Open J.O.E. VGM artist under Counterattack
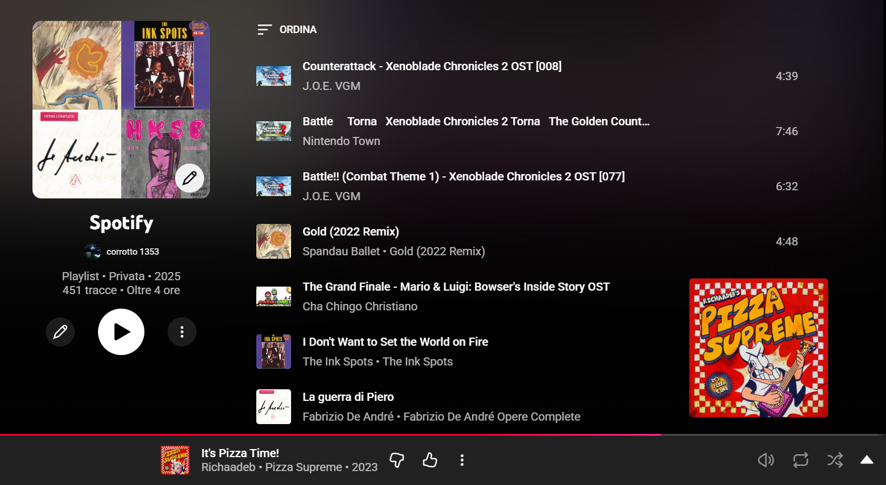The image size is (886, 485). click(332, 86)
